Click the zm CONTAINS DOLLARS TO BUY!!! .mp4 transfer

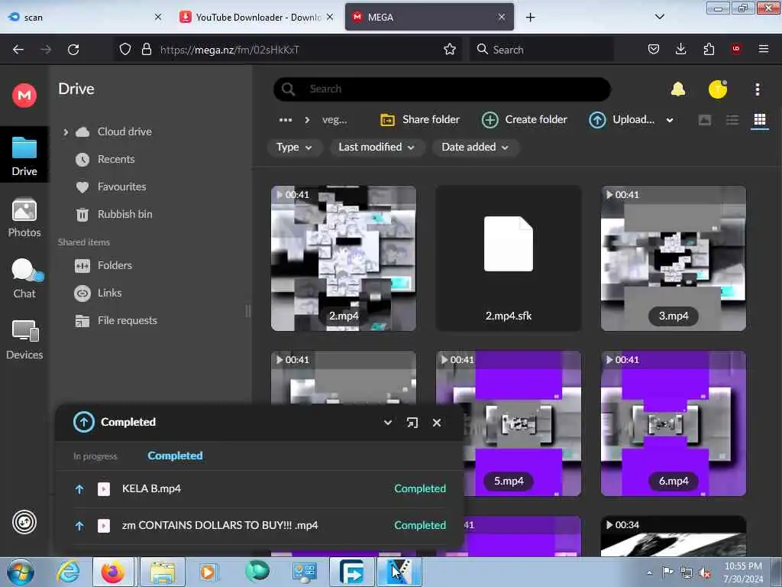[260, 525]
